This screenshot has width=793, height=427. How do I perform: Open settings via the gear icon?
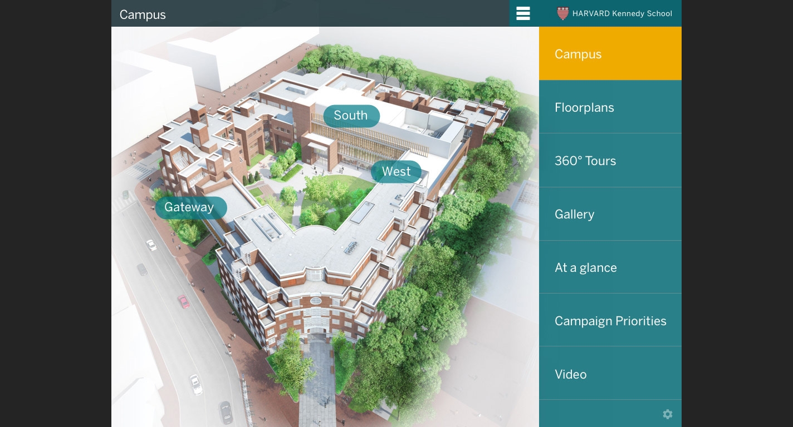pos(668,414)
